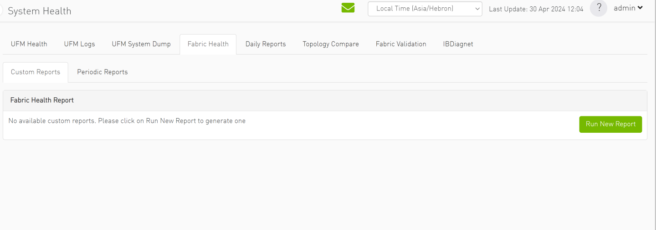
Task: Select the Fabric Health tab
Action: coord(208,44)
